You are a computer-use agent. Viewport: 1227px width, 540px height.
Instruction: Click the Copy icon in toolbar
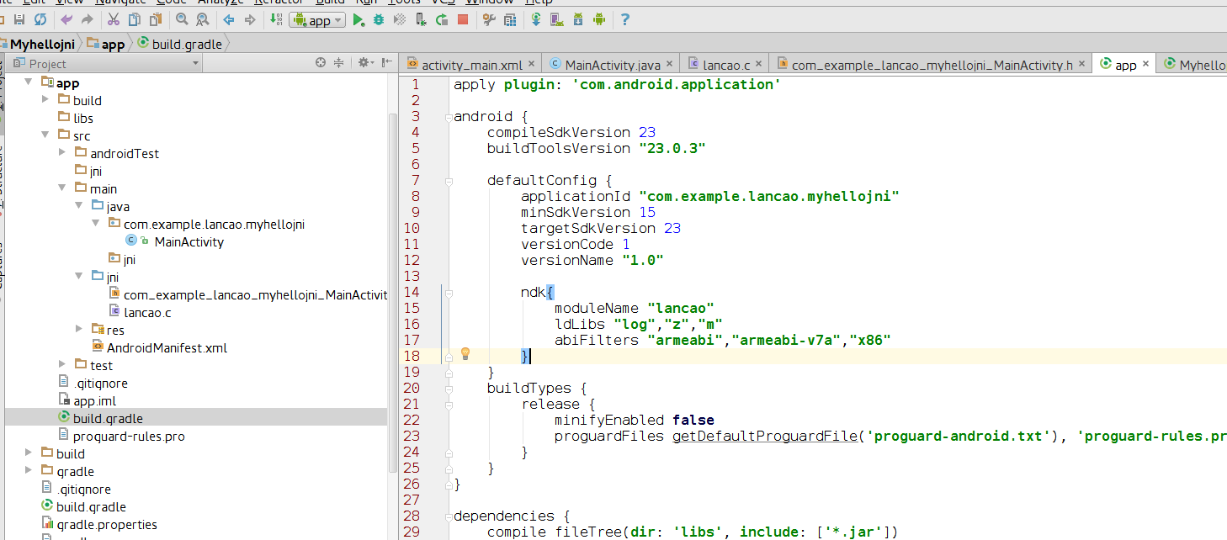(134, 19)
